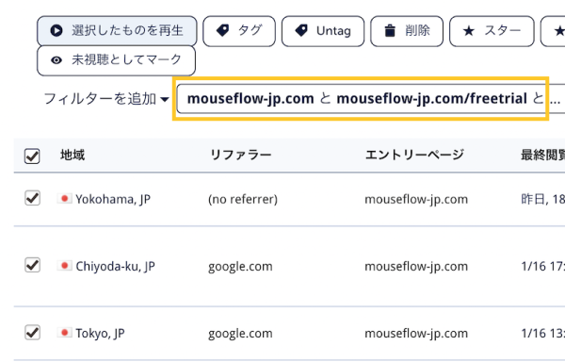Image resolution: width=565 pixels, height=362 pixels.
Task: Click the play icon in 選択したものを再生
Action: click(x=56, y=31)
